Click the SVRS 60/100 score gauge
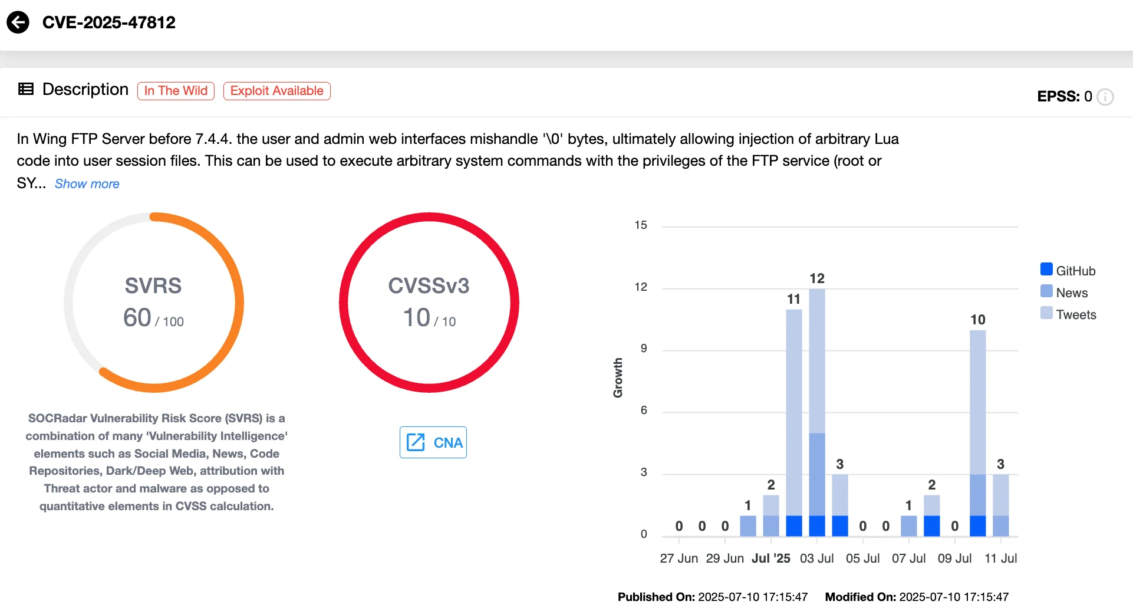Viewport: 1133px width, 611px height. tap(154, 303)
